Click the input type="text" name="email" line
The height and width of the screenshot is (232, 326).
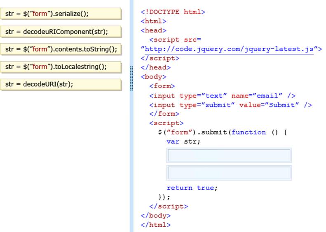tap(222, 96)
